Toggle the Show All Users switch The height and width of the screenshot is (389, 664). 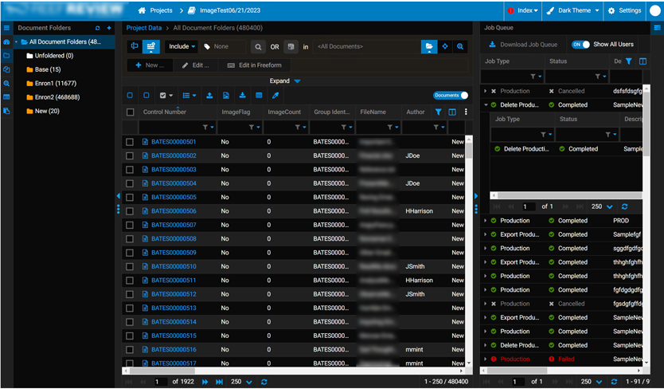580,45
